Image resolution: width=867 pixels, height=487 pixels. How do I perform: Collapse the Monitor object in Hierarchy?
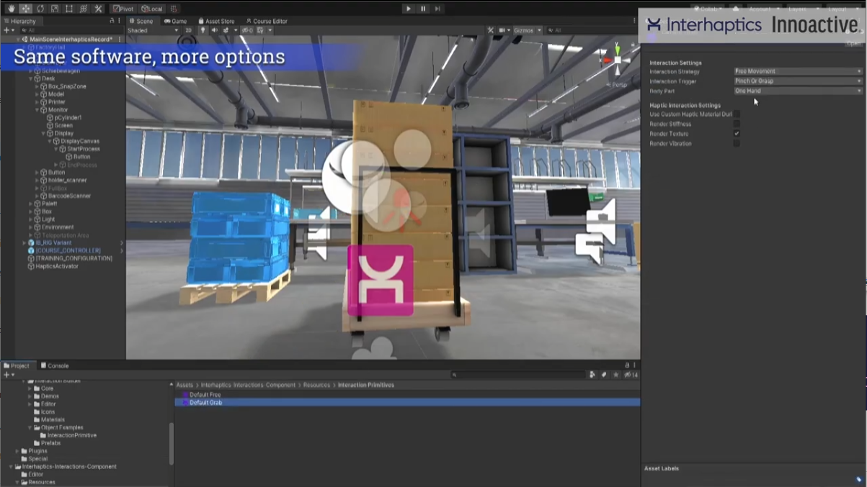click(x=37, y=110)
